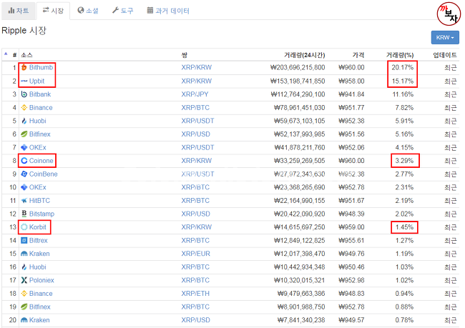This screenshot has width=465, height=328.
Task: Open the Coinone exchange link
Action: coord(41,161)
